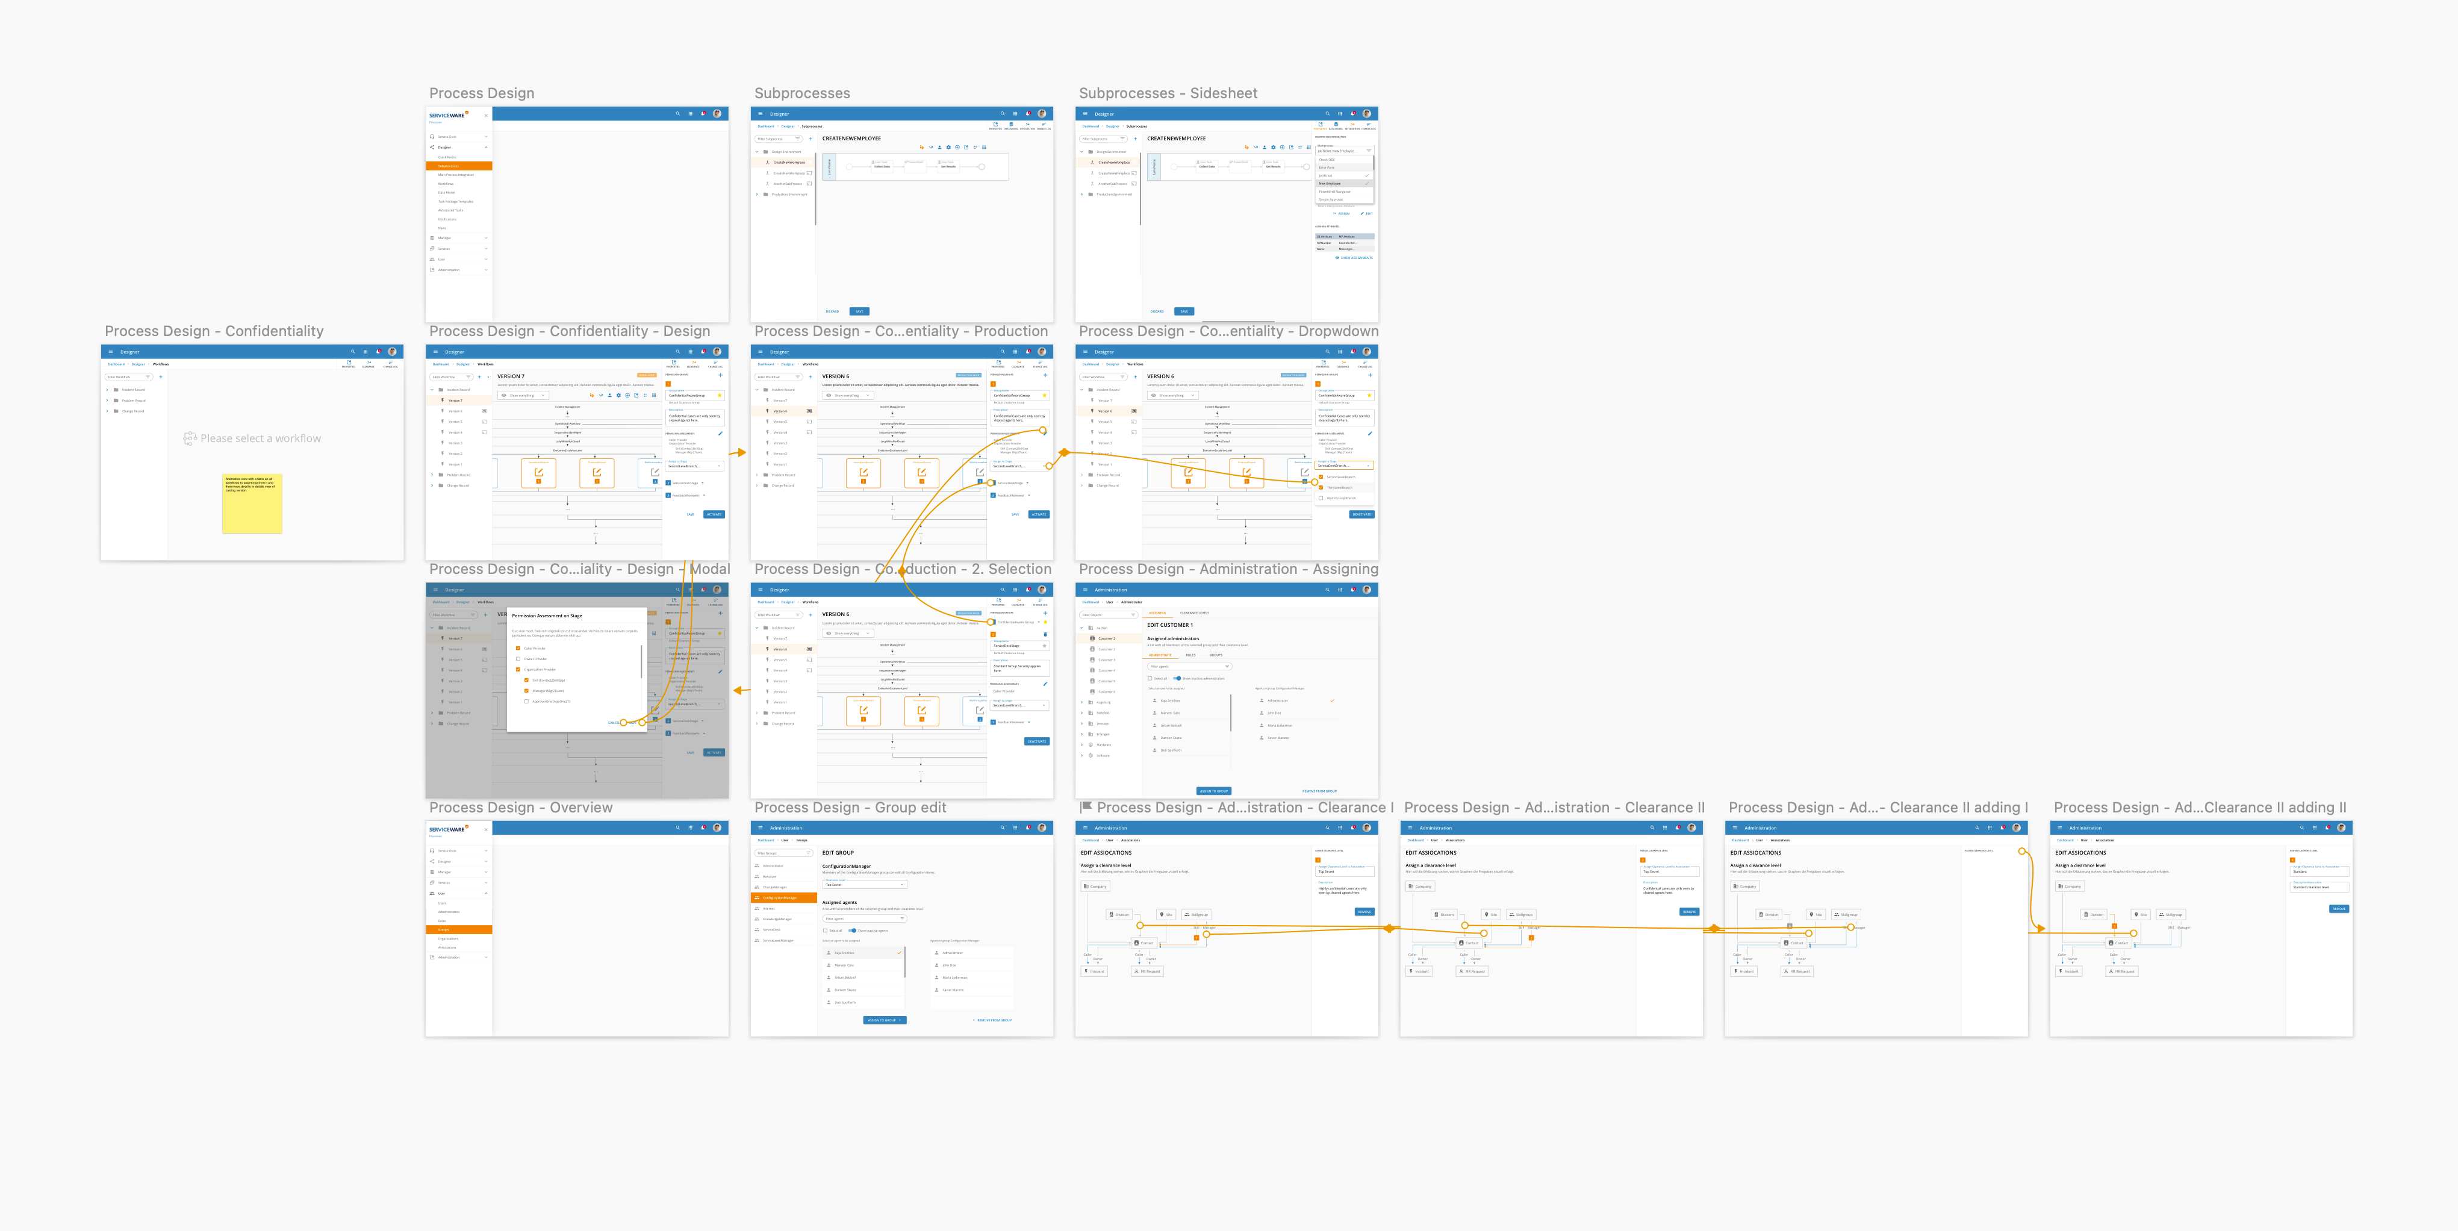Click notification bell in Group edit artboard header
This screenshot has width=2458, height=1231.
(x=1028, y=827)
